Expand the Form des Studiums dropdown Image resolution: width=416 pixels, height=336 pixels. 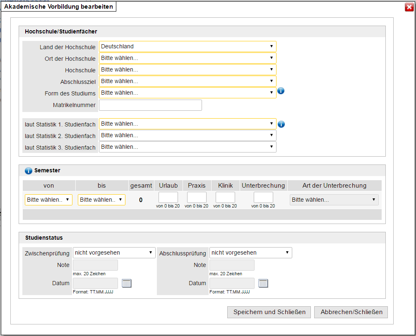188,93
